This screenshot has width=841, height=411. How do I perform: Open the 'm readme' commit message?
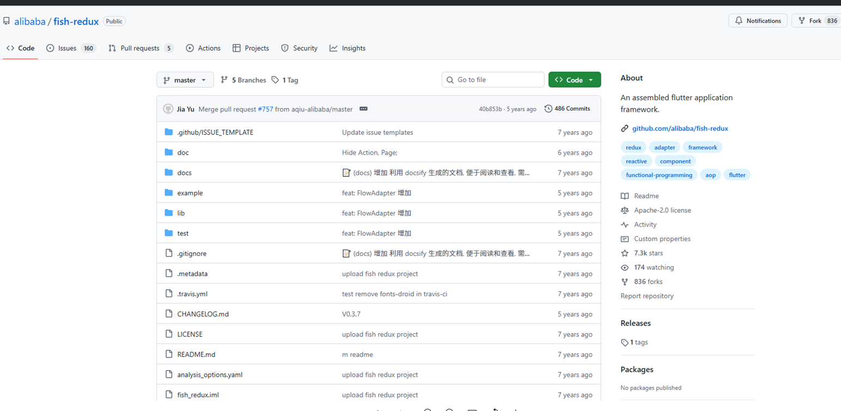click(x=358, y=354)
